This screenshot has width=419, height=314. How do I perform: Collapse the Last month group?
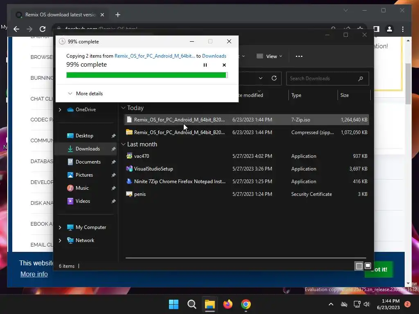tap(123, 144)
